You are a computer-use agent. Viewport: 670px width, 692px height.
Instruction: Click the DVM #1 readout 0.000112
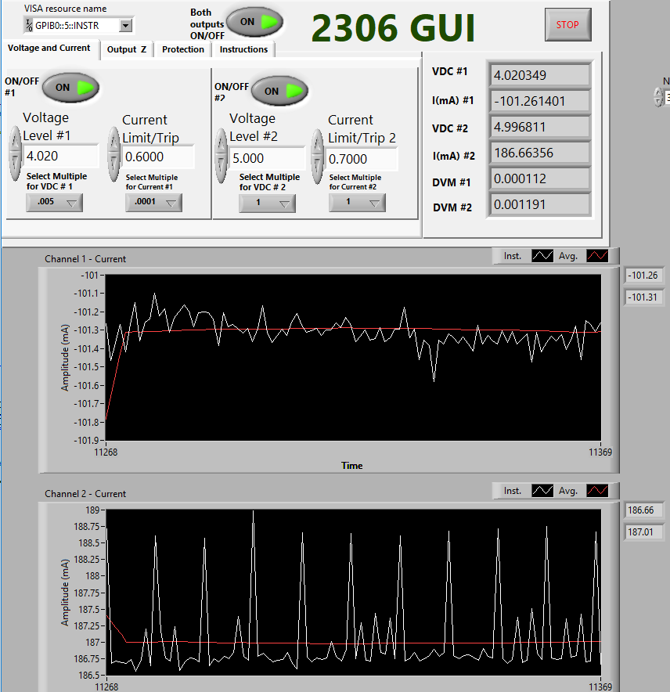coord(539,178)
